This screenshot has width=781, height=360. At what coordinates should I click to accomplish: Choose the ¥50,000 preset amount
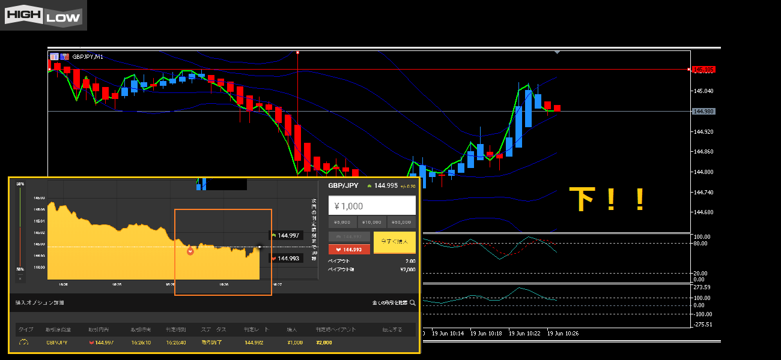(401, 222)
